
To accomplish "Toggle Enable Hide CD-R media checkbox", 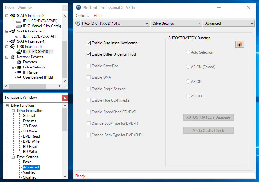I will pos(88,100).
